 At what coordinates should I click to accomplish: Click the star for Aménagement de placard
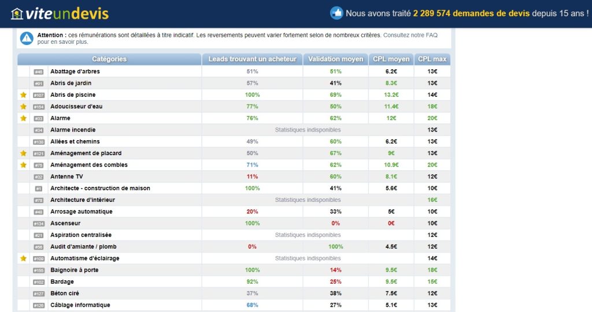(x=23, y=153)
